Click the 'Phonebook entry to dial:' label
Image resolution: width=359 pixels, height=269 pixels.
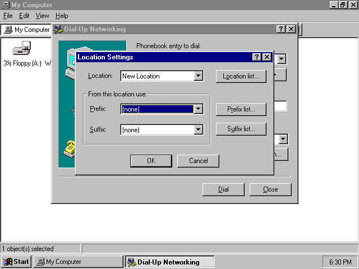168,46
